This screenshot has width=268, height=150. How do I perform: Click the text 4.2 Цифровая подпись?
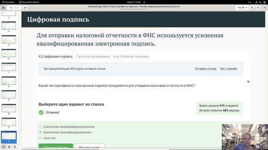56,57
